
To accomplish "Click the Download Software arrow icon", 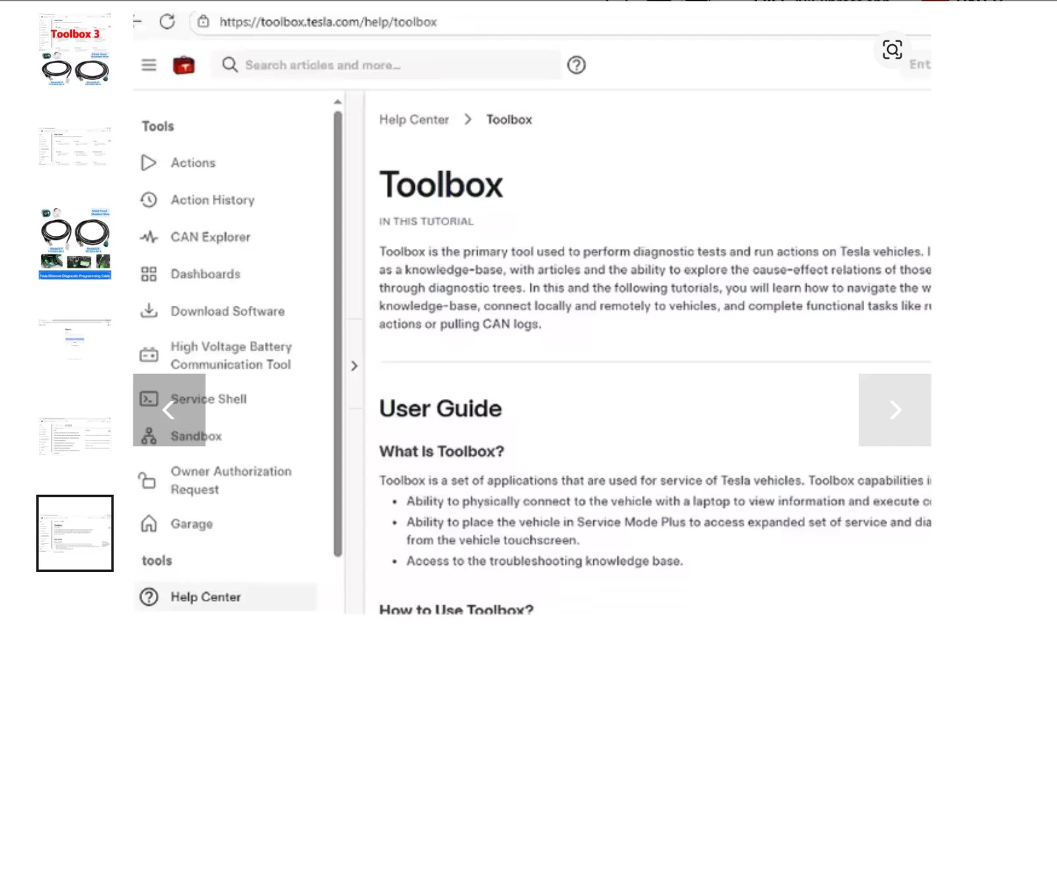I will (x=149, y=311).
